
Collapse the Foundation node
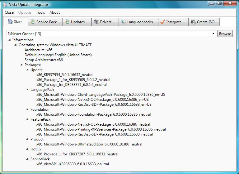coord(27,109)
